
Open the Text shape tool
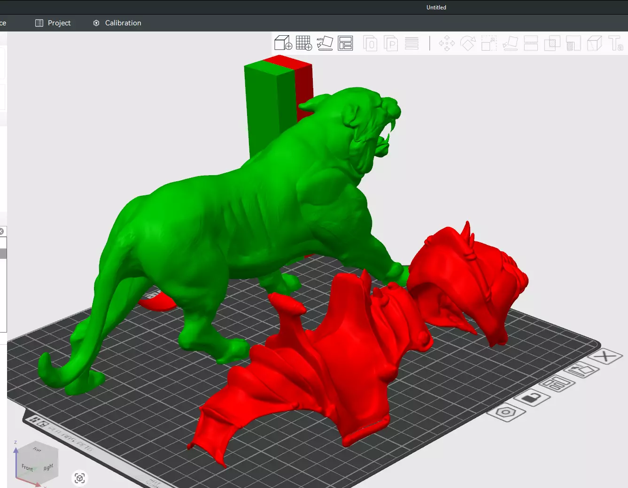616,43
